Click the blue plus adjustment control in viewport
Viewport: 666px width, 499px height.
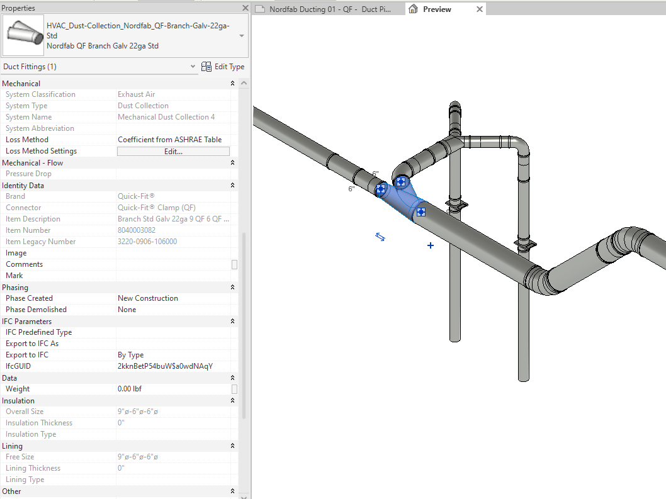click(430, 245)
